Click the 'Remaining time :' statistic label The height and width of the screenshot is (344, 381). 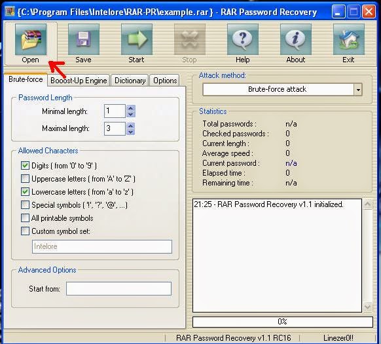tap(228, 183)
